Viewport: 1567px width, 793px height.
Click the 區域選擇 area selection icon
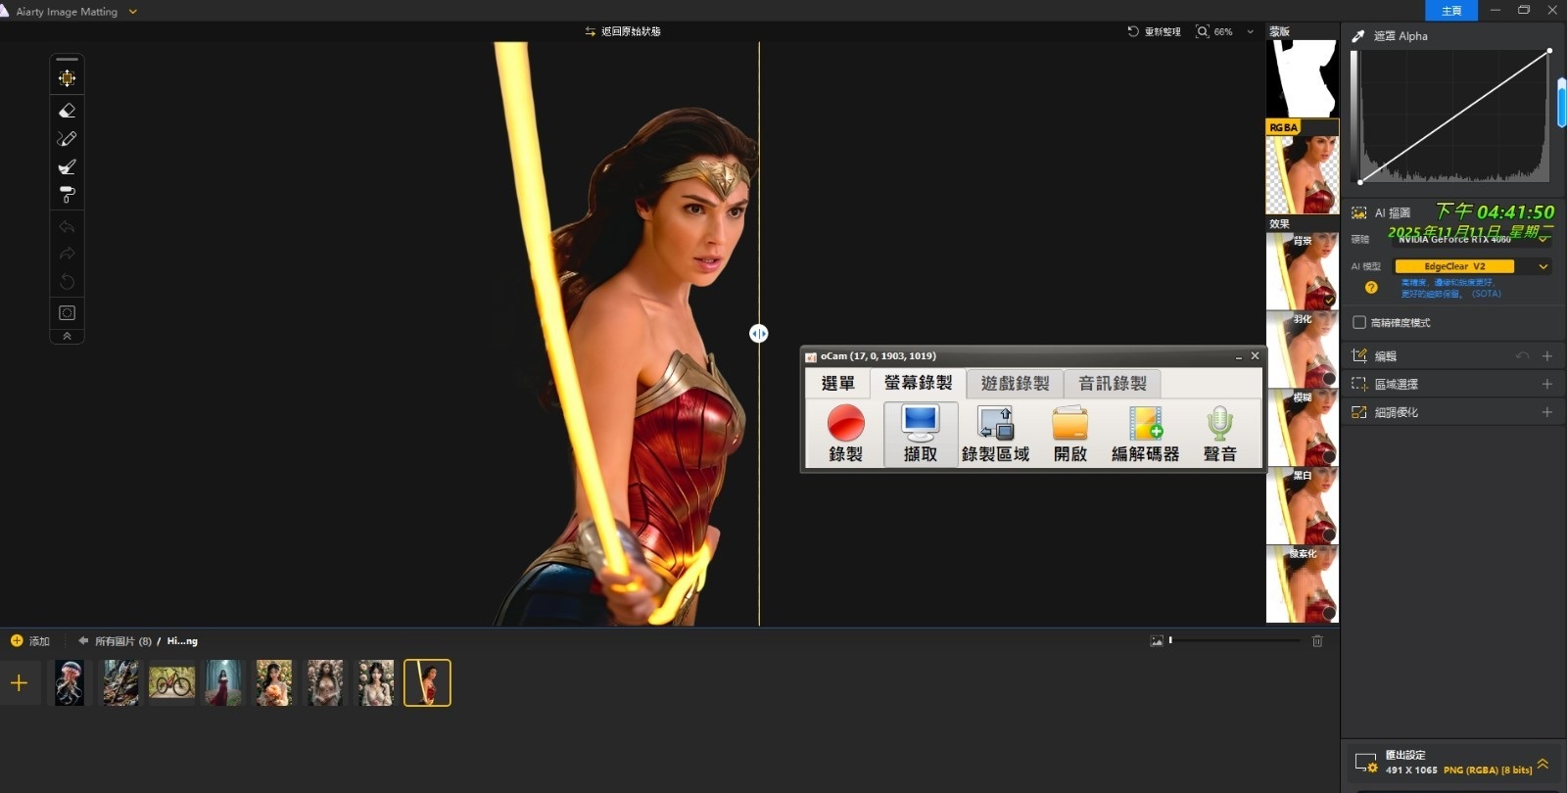[1359, 385]
